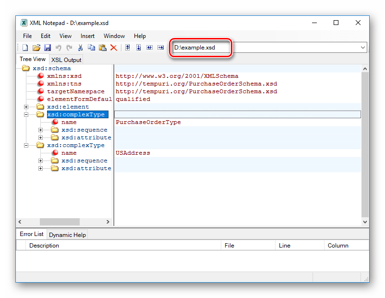Expand xsd:attribute under PurchaseOrderType

[40, 137]
